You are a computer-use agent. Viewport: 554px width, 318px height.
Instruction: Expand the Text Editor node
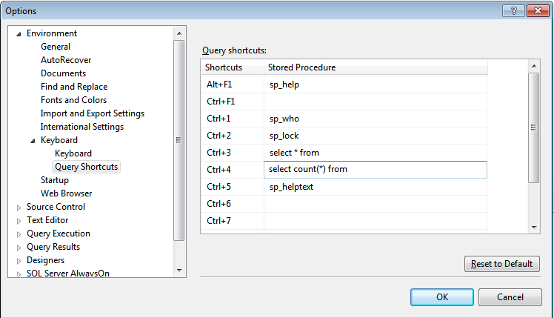coord(19,221)
